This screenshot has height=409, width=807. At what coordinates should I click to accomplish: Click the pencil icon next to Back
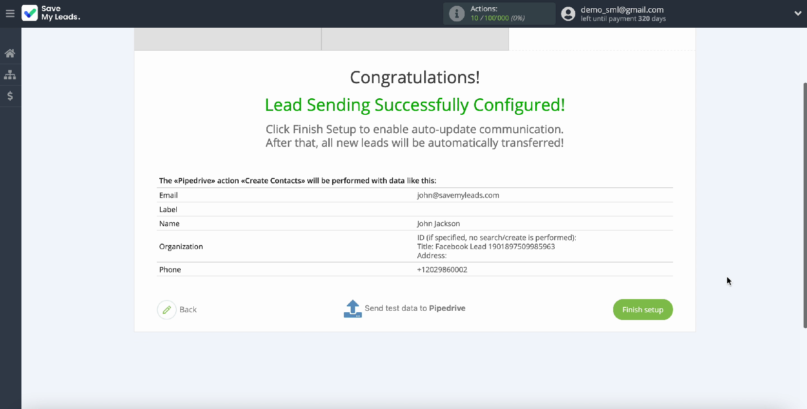point(167,310)
